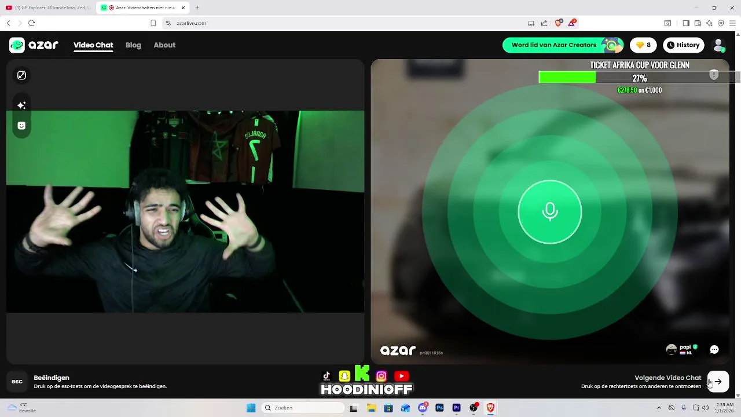Image resolution: width=741 pixels, height=417 pixels.
Task: Click the esc button to end chat
Action: pos(17,382)
